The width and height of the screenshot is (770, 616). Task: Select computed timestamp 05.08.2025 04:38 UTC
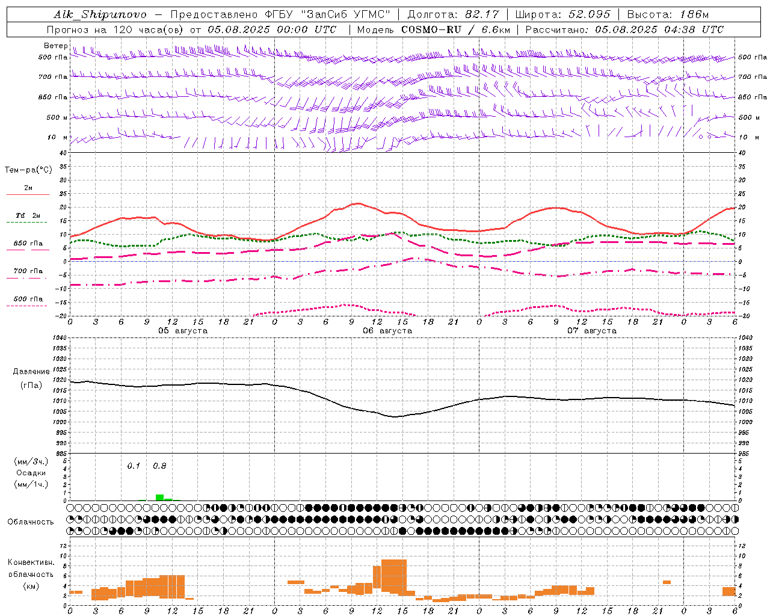click(659, 29)
